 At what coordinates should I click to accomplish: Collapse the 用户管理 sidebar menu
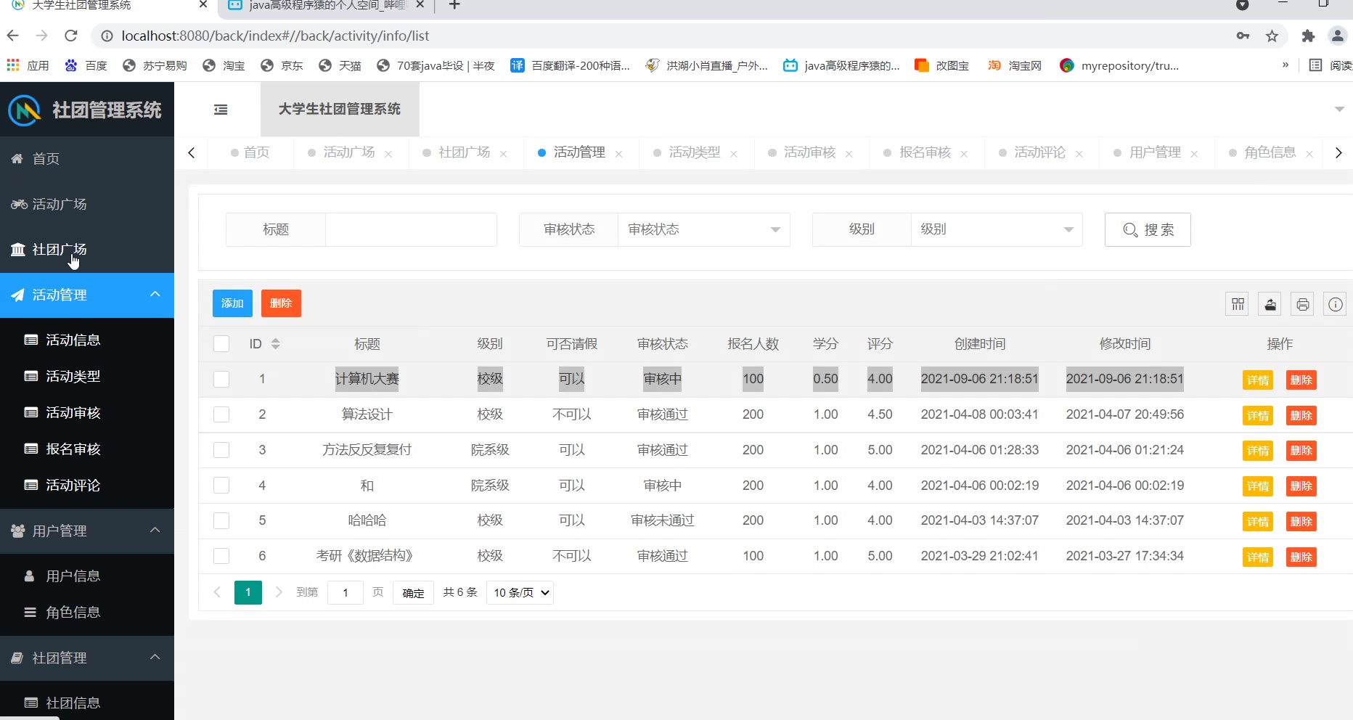click(x=87, y=531)
